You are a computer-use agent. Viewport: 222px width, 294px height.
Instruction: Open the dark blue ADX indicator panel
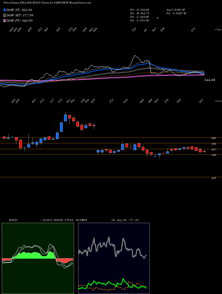[x=114, y=258]
